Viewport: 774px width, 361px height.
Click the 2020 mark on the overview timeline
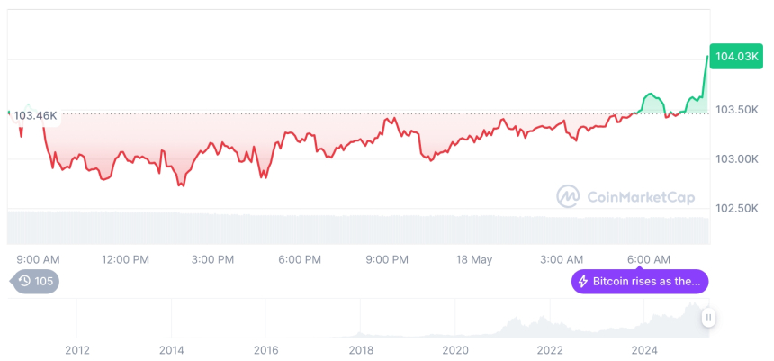coord(455,350)
